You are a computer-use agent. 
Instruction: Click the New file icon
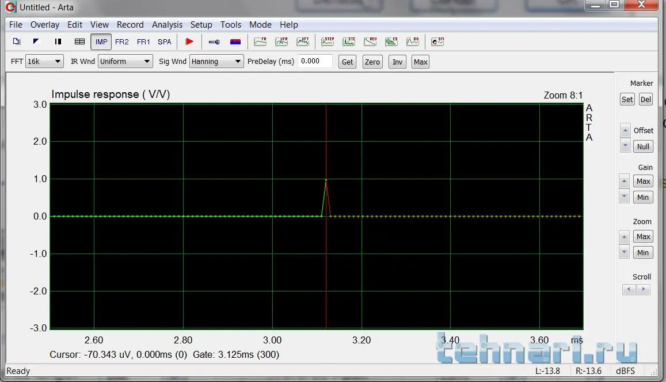click(17, 41)
